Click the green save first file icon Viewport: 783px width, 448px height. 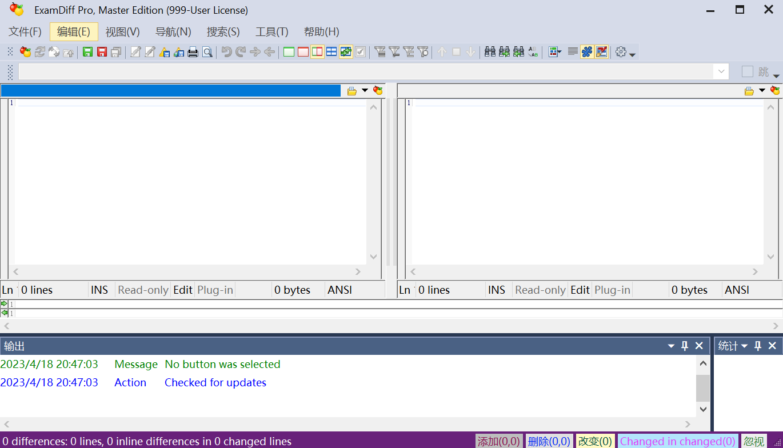point(87,52)
